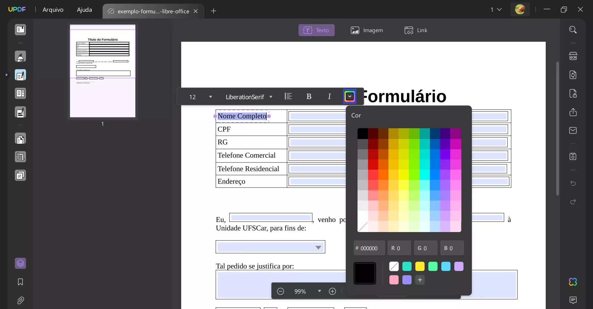Select the Texto edit mode

coord(316,30)
